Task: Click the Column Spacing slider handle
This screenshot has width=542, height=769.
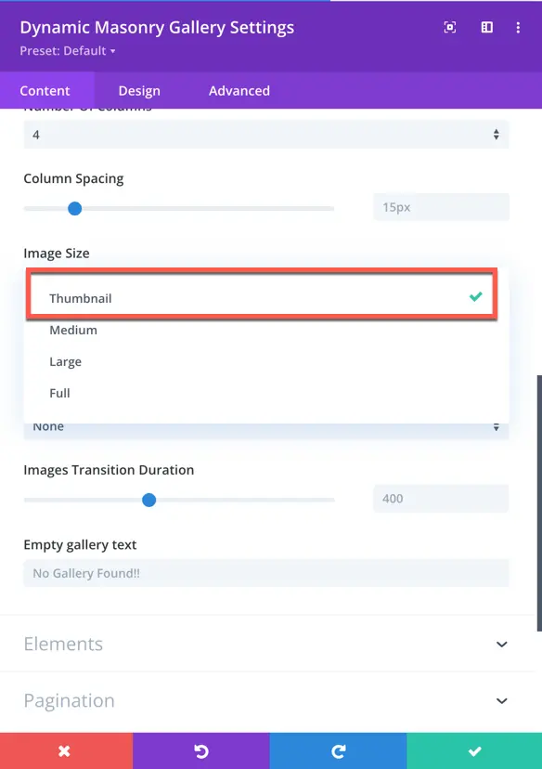Action: [x=75, y=208]
